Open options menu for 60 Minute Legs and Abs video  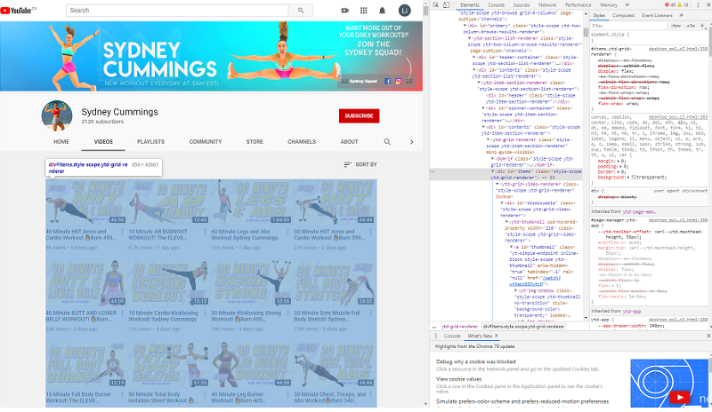click(x=287, y=232)
